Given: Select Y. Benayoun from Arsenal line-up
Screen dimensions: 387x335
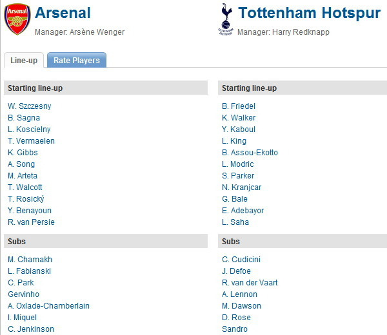Looking at the screenshot, I should (x=30, y=211).
